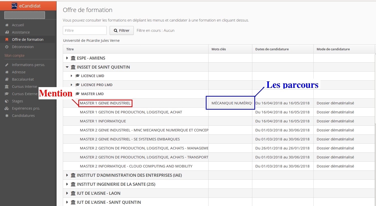This screenshot has height=206, width=376.
Task: Click the Mode de candidature column header
Action: click(344, 49)
